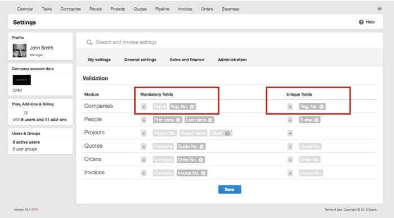Open Terms of Use footer link
Image resolution: width=394 pixels, height=218 pixels.
pos(333,210)
